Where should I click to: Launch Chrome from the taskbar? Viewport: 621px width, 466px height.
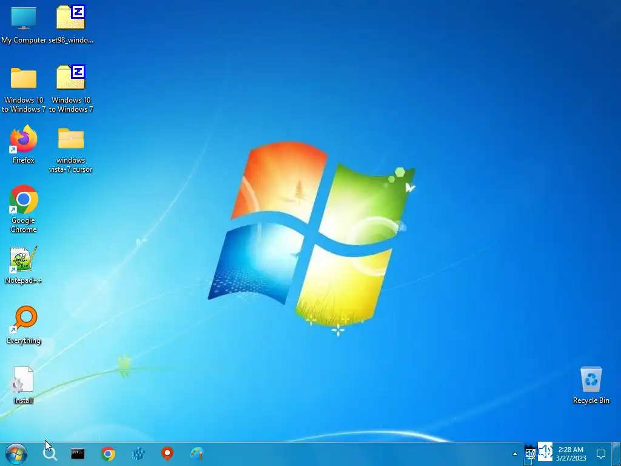pyautogui.click(x=108, y=454)
